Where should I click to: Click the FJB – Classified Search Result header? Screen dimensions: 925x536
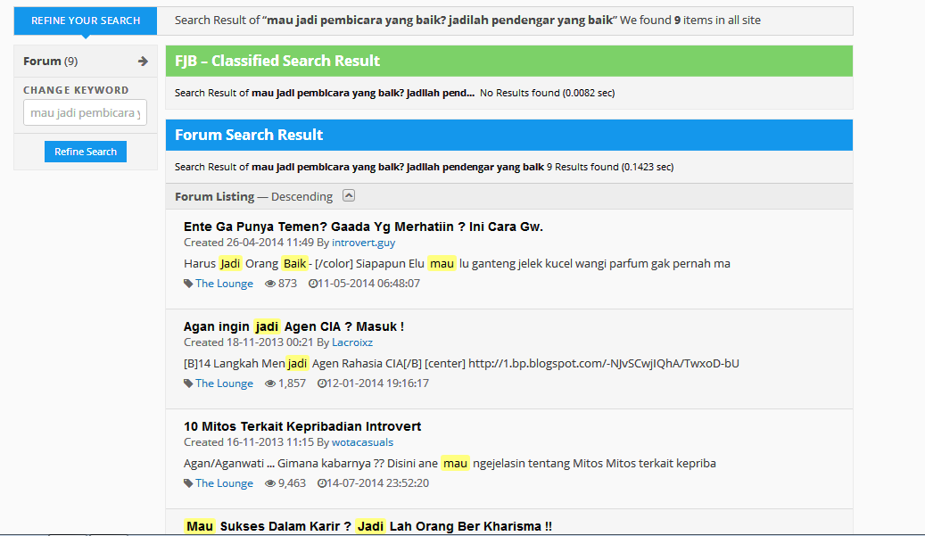509,62
